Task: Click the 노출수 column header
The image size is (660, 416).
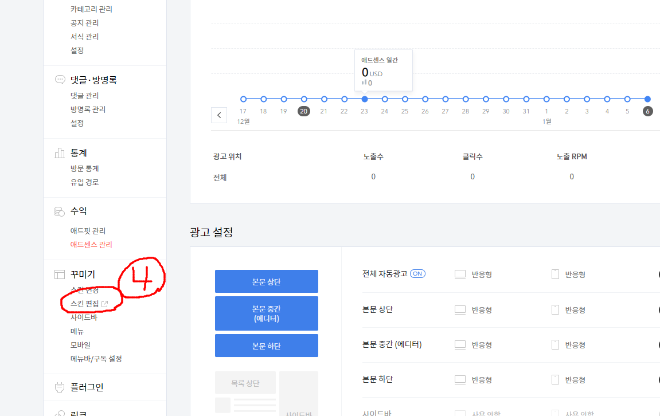Action: tap(373, 156)
